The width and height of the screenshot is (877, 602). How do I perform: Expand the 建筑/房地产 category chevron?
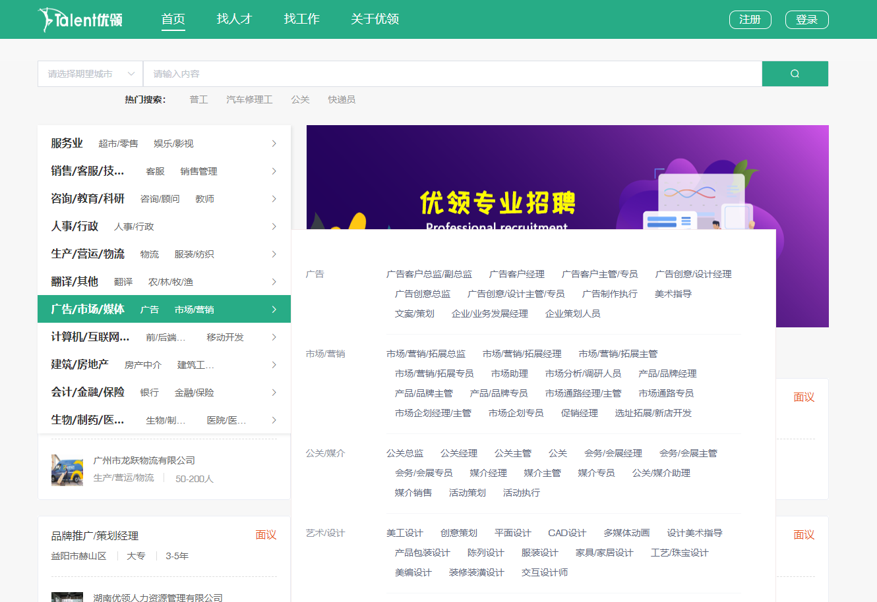point(274,365)
